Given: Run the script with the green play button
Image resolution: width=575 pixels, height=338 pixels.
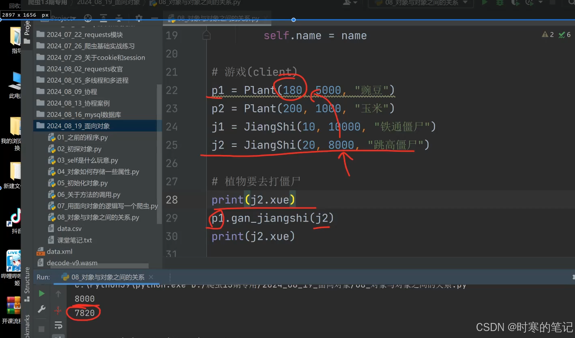Looking at the screenshot, I should coord(485,3).
